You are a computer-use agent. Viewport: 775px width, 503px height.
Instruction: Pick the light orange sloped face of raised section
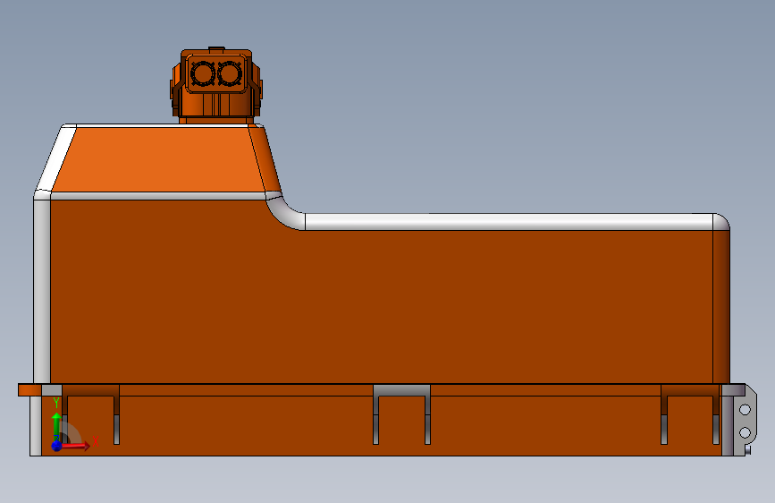coord(159,159)
